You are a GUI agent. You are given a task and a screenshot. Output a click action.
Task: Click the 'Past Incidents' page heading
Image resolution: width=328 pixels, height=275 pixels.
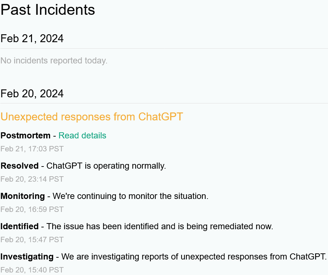48,10
